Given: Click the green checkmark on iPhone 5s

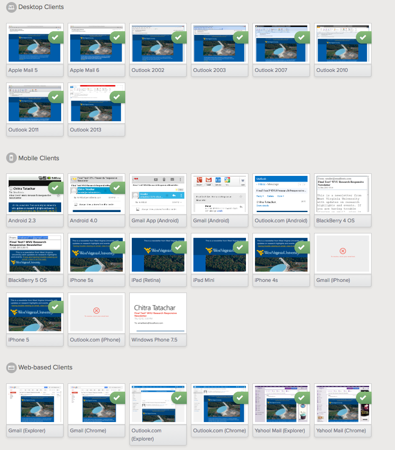Looking at the screenshot, I should [117, 247].
